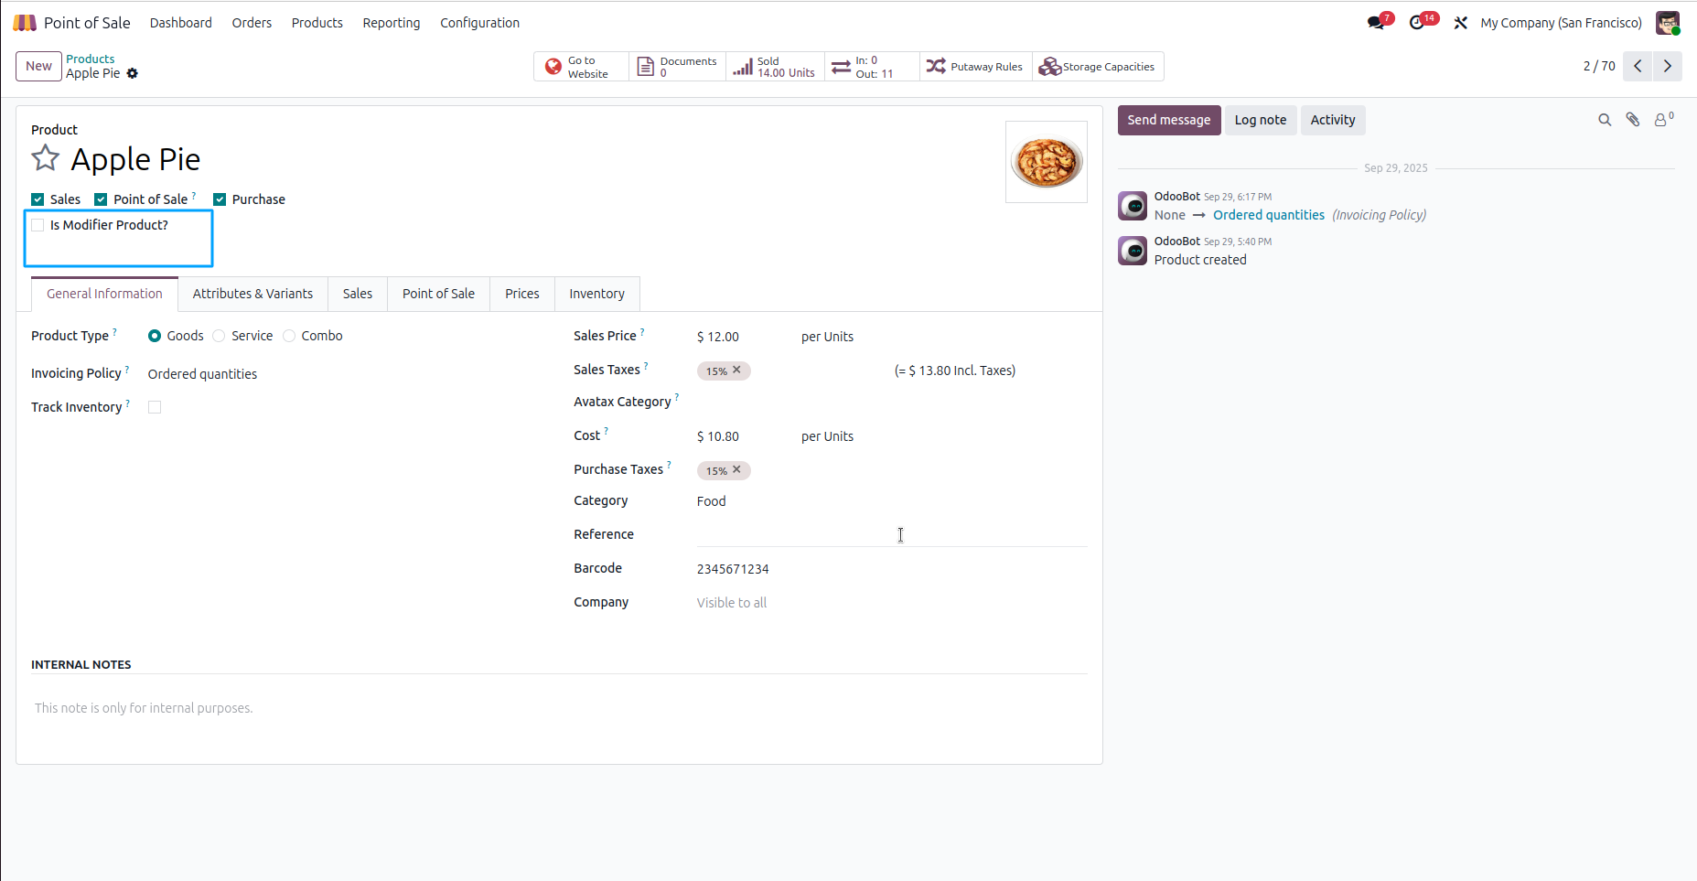Open the Reporting menu
This screenshot has width=1697, height=881.
392,23
